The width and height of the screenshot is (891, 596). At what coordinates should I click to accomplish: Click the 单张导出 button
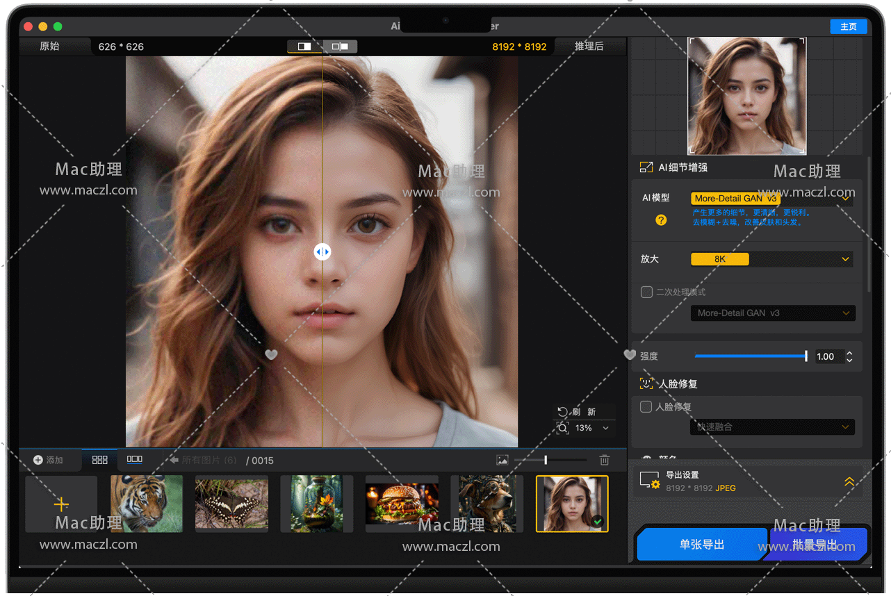[702, 545]
